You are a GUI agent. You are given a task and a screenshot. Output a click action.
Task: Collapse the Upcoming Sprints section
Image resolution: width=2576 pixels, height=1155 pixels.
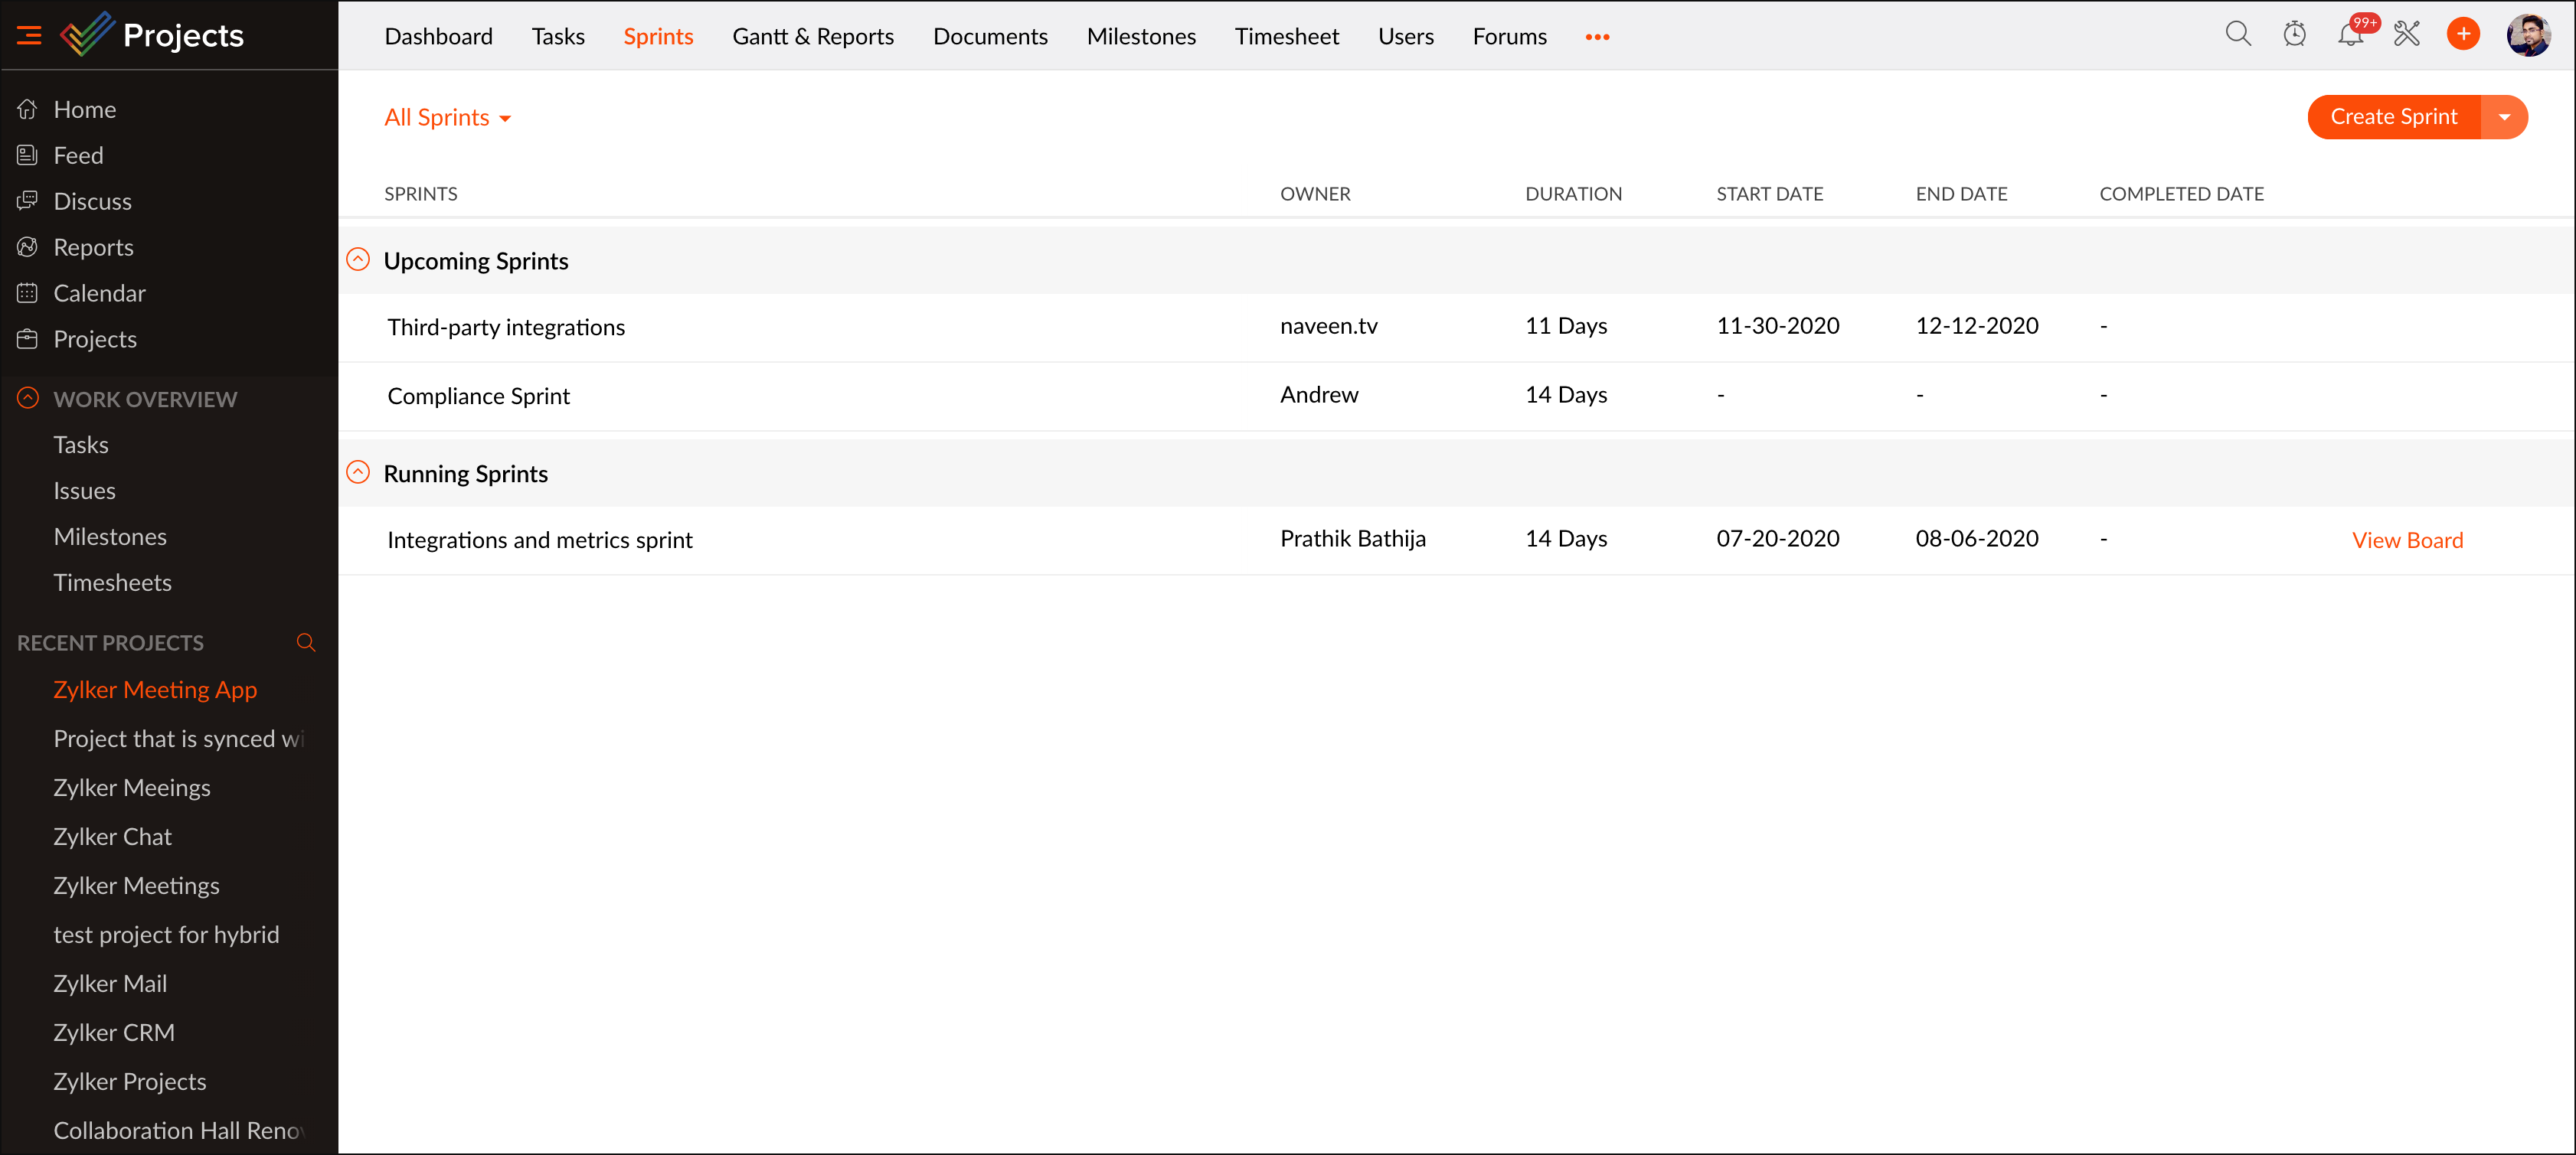[x=358, y=259]
